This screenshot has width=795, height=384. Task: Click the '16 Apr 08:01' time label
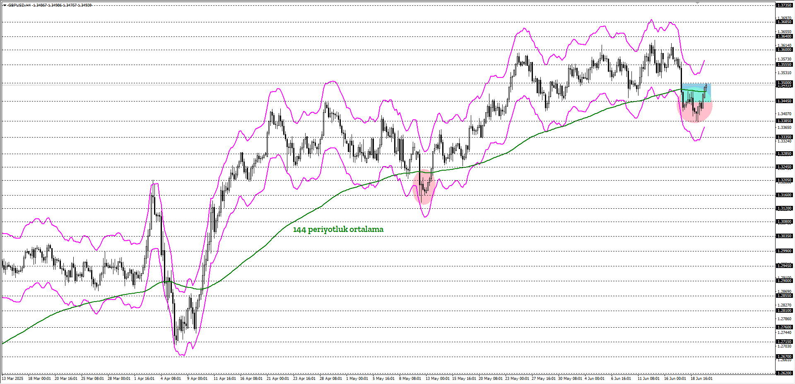click(x=251, y=379)
